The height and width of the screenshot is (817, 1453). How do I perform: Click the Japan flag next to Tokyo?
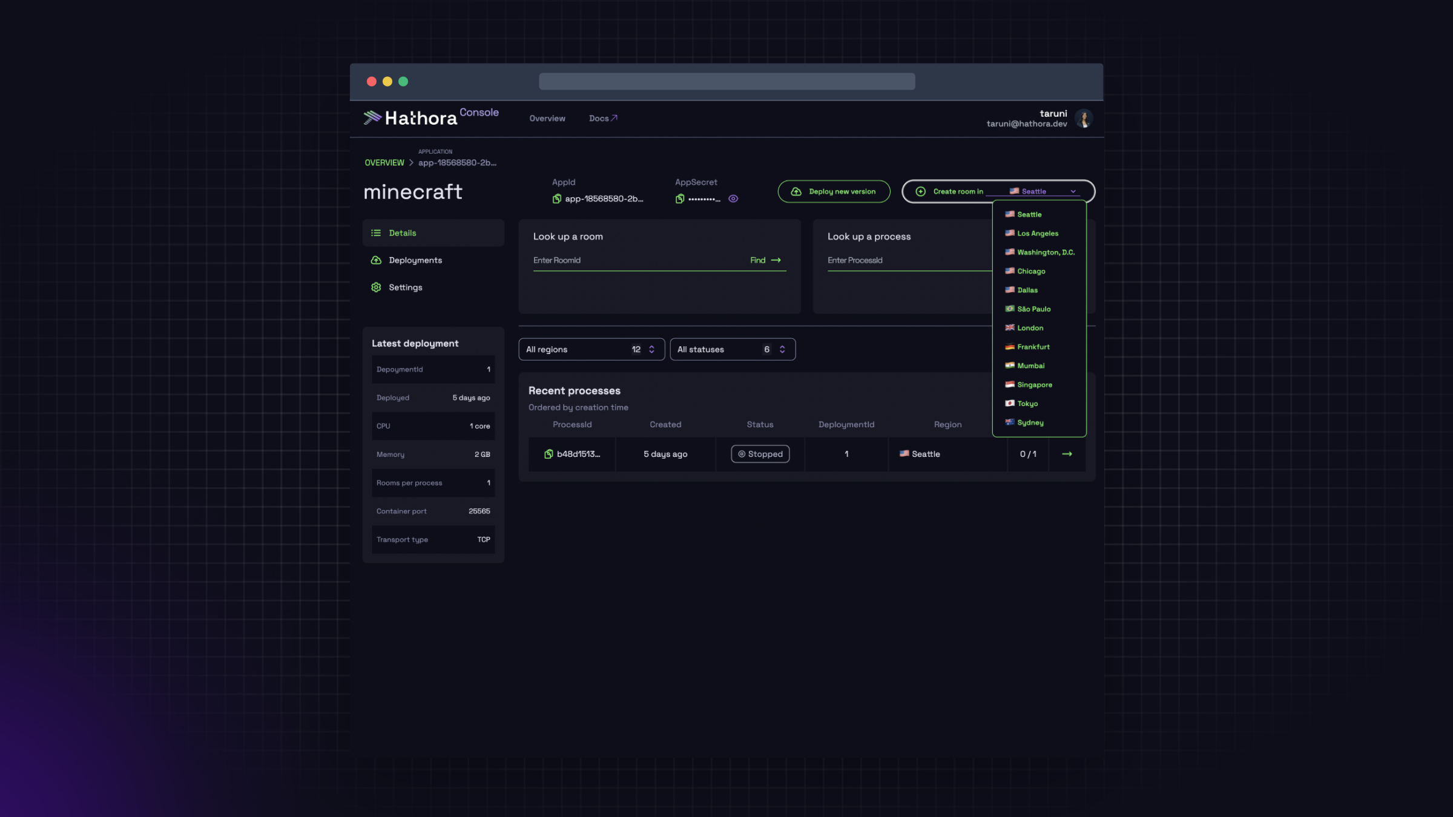(1010, 403)
